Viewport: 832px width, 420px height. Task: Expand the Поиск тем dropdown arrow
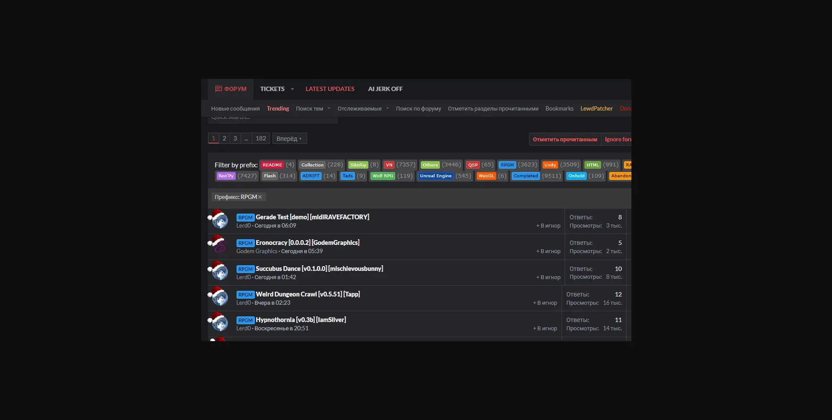click(x=329, y=109)
